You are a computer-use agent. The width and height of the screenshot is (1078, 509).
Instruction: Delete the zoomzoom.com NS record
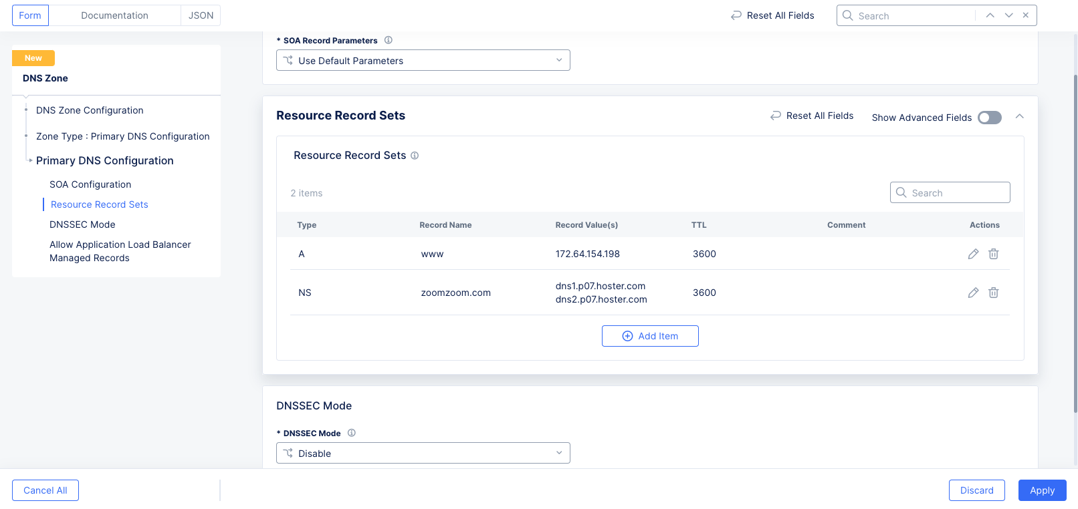(x=994, y=293)
